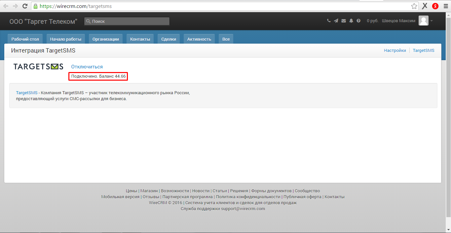451x233 pixels.
Task: Click the 0 руб. balance
Action: (x=372, y=20)
